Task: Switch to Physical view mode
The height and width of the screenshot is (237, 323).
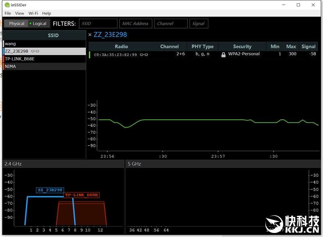Action: (x=17, y=23)
